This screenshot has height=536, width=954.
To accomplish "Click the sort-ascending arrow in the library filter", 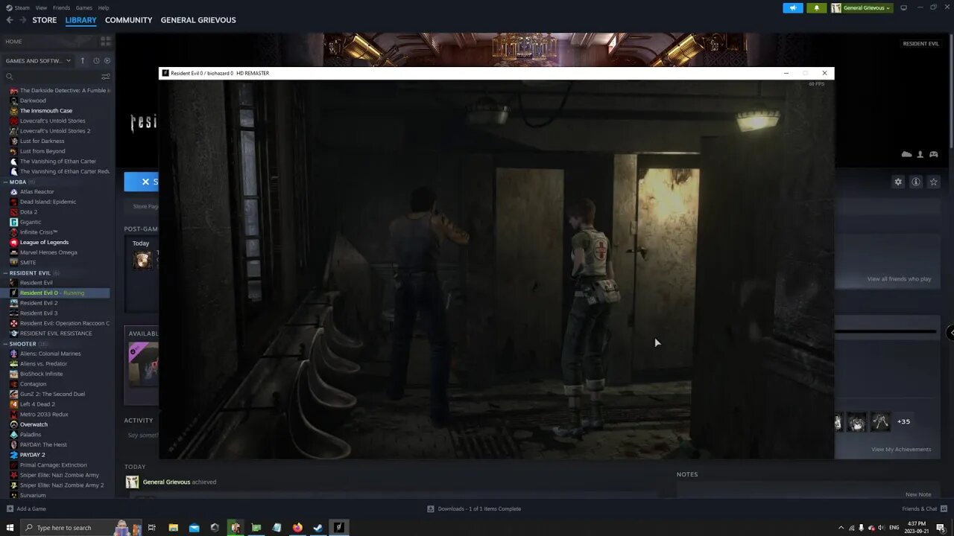I will [x=83, y=60].
